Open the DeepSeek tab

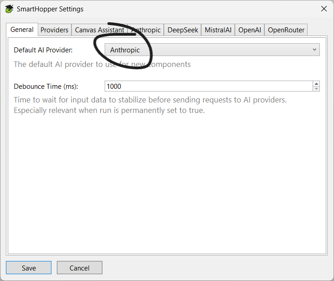[183, 30]
